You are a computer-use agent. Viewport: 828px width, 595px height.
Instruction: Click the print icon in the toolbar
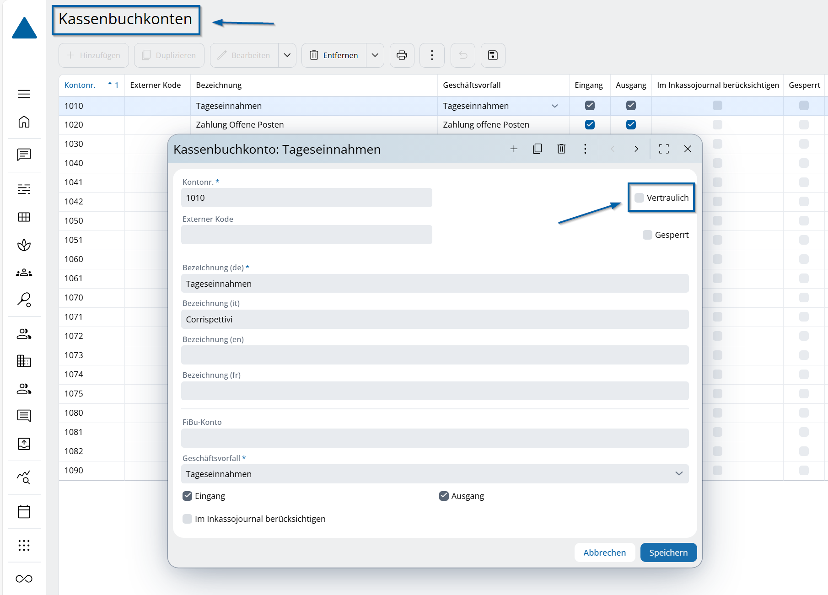(402, 55)
